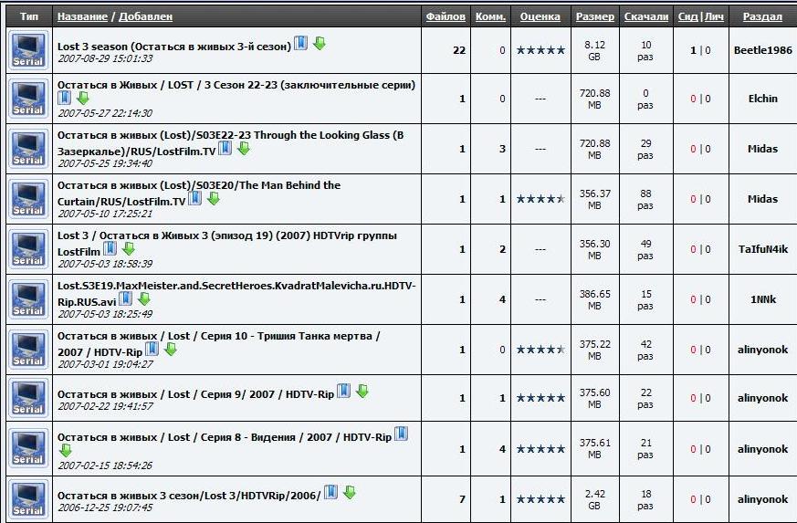Bookmark Lost.S3E19.MaxMeister torrent

point(126,298)
